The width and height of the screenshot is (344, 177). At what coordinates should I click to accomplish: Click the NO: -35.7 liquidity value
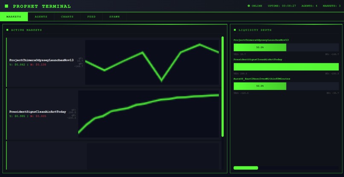tap(333, 93)
